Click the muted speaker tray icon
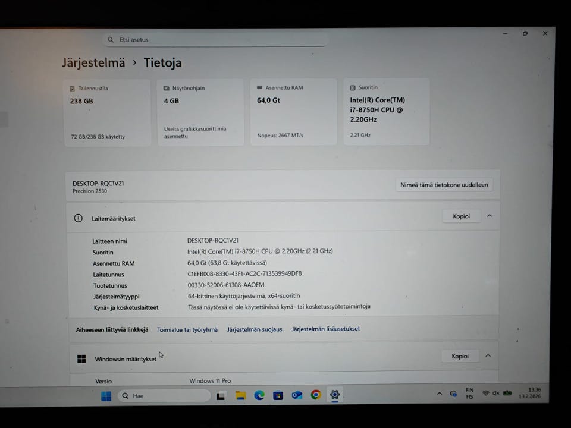The height and width of the screenshot is (428, 571). (495, 393)
